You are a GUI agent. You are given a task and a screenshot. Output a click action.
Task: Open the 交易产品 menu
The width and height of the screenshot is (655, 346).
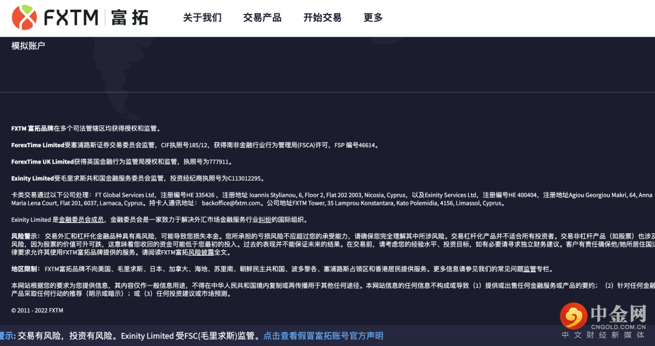point(263,18)
